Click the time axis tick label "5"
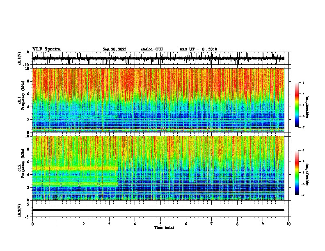325x251 pixels. [160, 224]
